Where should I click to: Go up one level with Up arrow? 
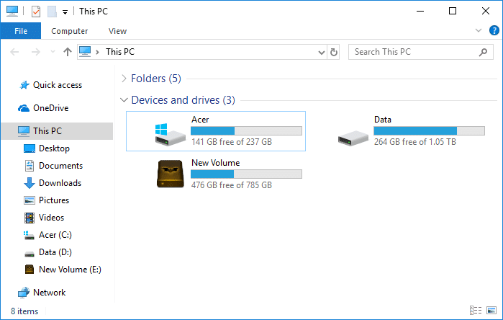68,52
